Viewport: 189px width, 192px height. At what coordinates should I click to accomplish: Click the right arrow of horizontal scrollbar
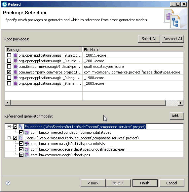(x=181, y=103)
